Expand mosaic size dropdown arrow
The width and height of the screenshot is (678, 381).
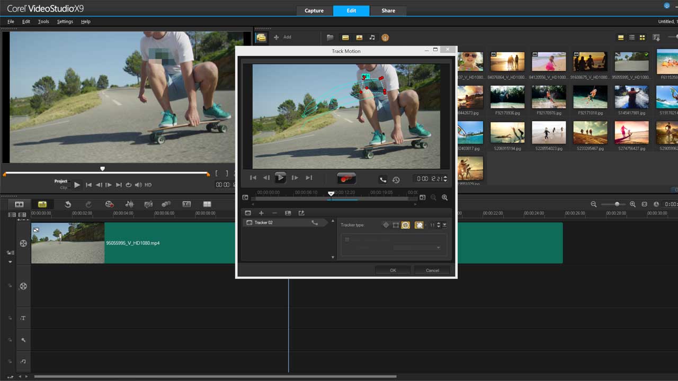point(444,225)
